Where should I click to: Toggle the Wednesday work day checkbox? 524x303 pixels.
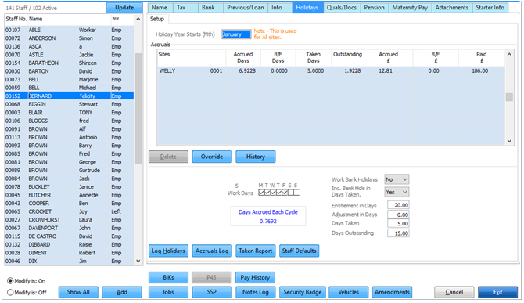(x=273, y=193)
